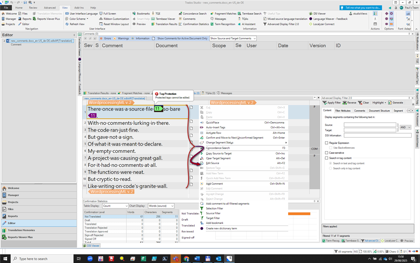The height and width of the screenshot is (263, 420).
Task: Open the Bookmarks panel
Action: tap(143, 13)
